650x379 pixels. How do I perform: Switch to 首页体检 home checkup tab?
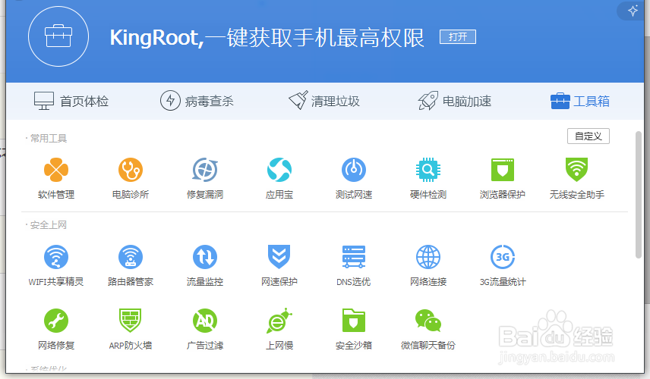(71, 101)
